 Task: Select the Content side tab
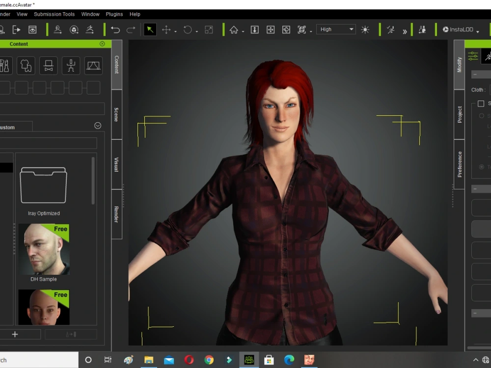(116, 65)
